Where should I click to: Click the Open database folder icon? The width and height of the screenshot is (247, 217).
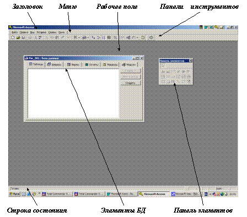(x=18, y=38)
